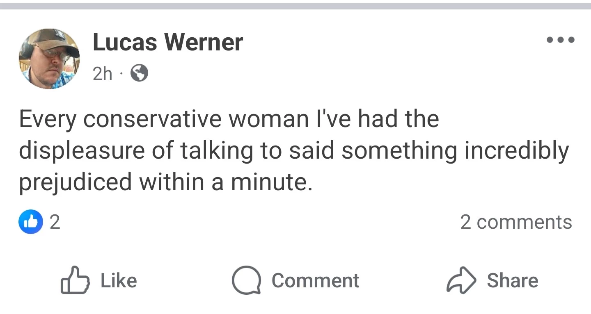
Task: Click the blue thumbs-up reaction icon
Action: (31, 222)
